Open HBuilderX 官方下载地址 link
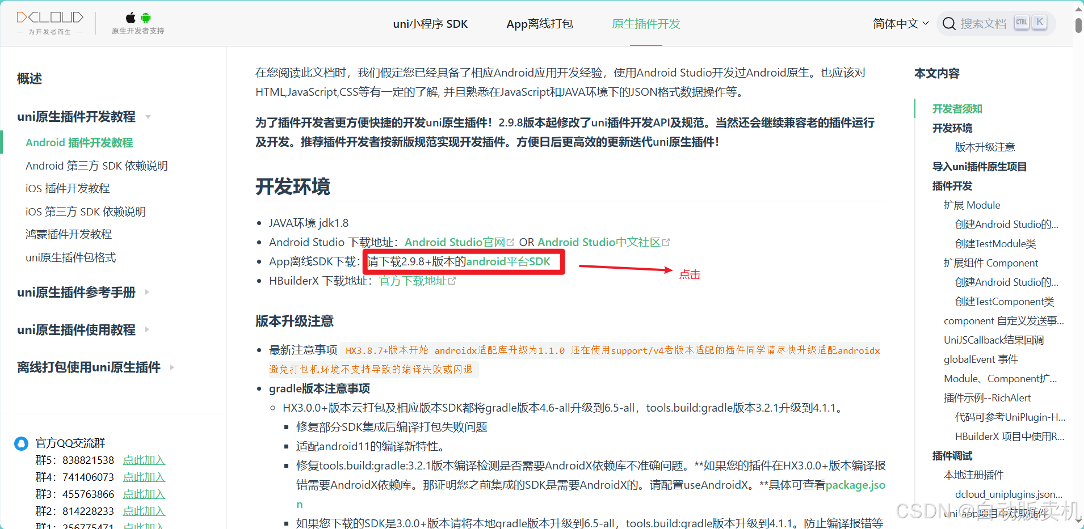This screenshot has width=1084, height=529. pos(413,281)
